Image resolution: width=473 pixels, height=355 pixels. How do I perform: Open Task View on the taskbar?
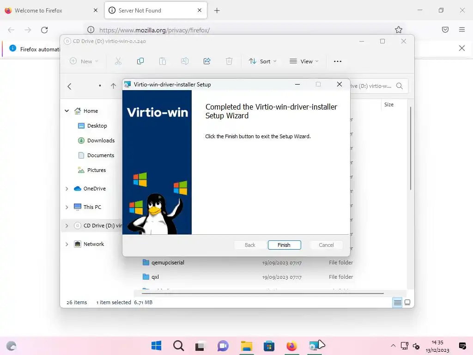click(200, 346)
